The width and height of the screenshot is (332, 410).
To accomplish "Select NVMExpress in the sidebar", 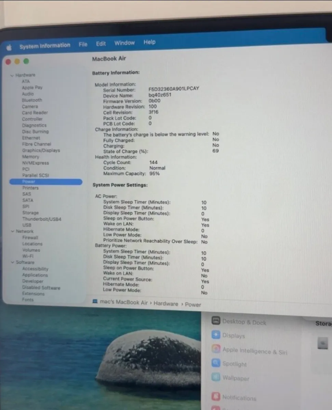I will (x=36, y=163).
